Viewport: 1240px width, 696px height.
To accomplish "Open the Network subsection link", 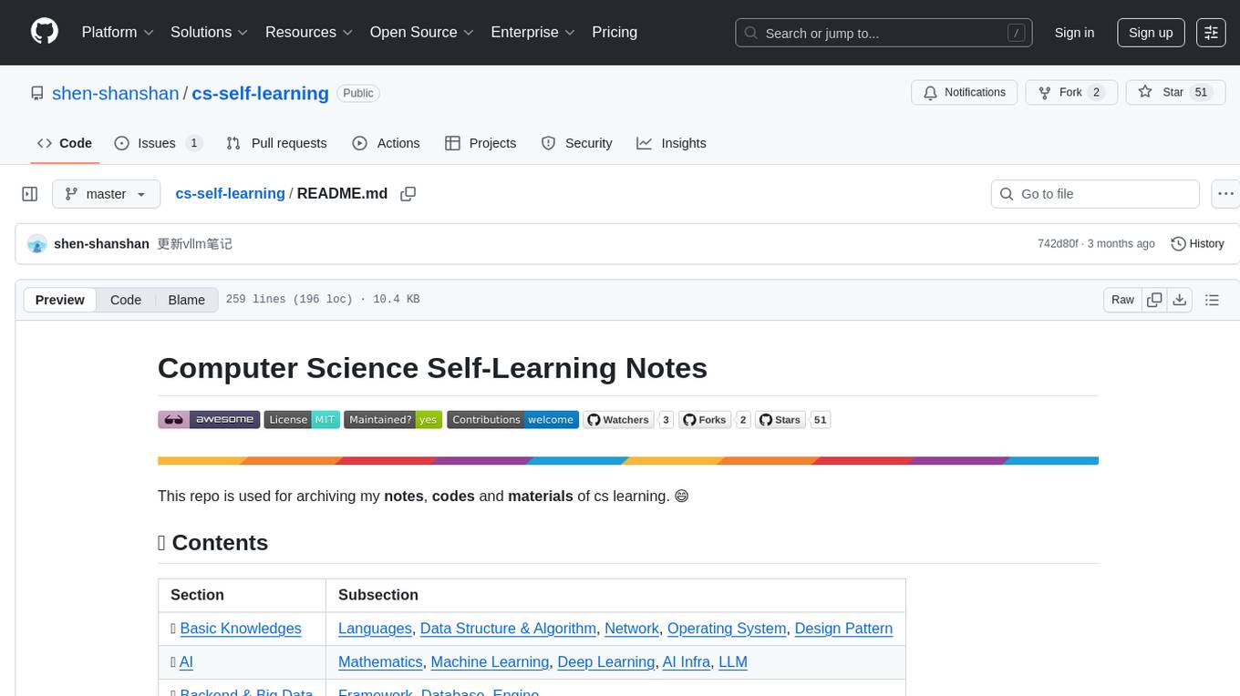I will tap(632, 629).
